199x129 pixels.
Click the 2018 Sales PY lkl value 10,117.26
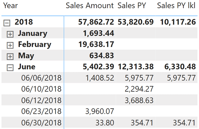click(177, 22)
